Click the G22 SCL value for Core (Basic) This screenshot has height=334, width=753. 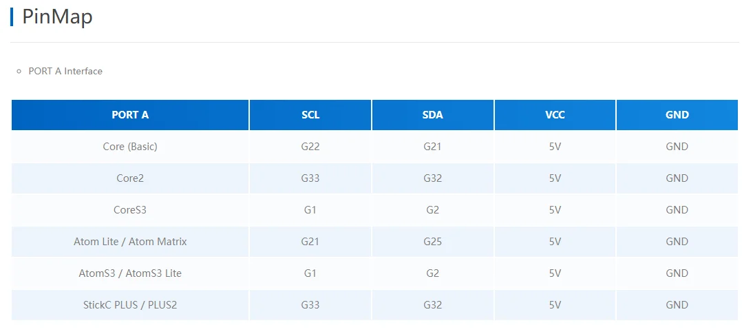tap(310, 147)
